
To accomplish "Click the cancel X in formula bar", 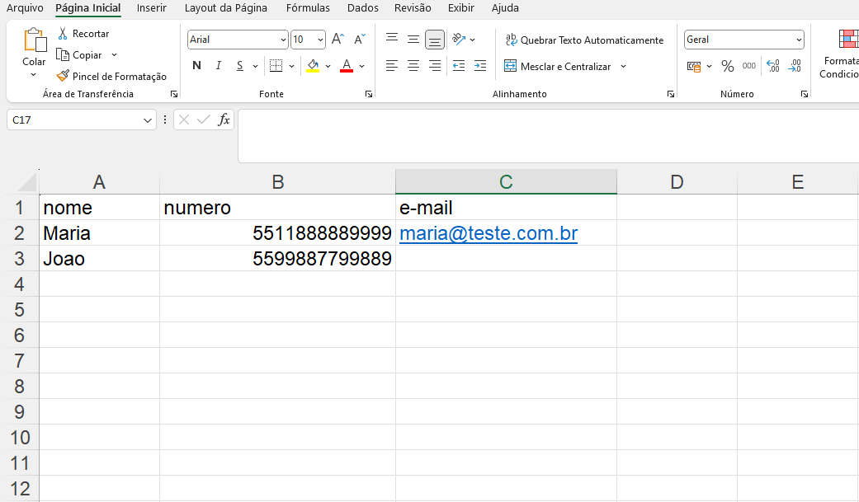I will (184, 120).
